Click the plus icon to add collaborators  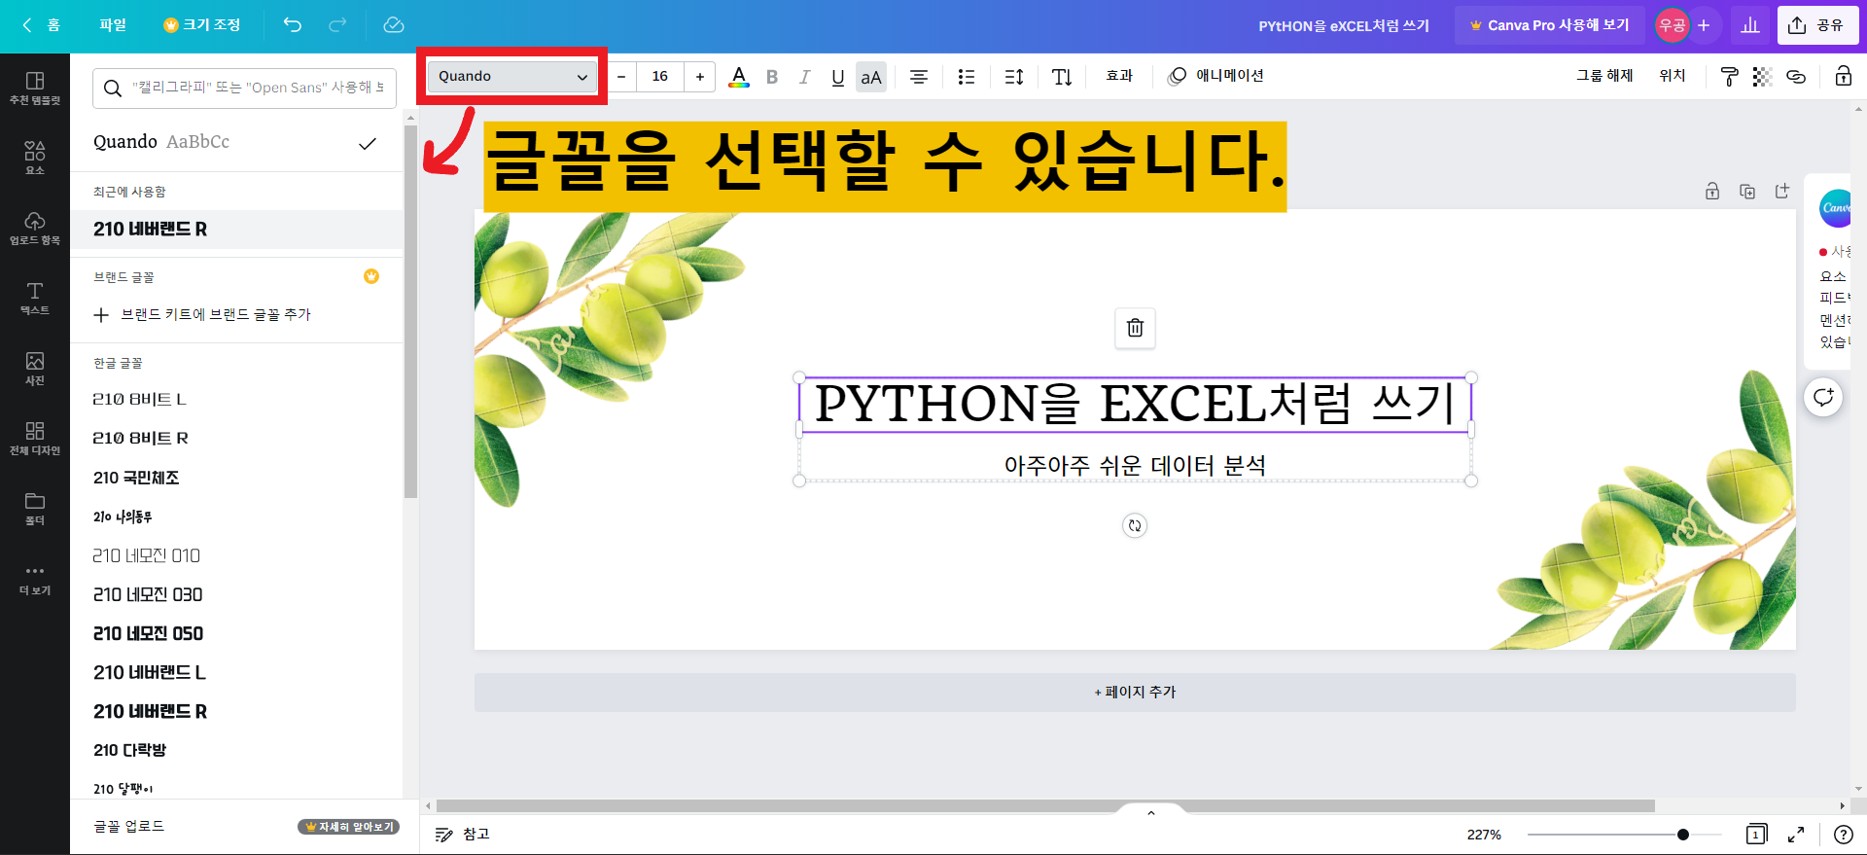tap(1704, 25)
